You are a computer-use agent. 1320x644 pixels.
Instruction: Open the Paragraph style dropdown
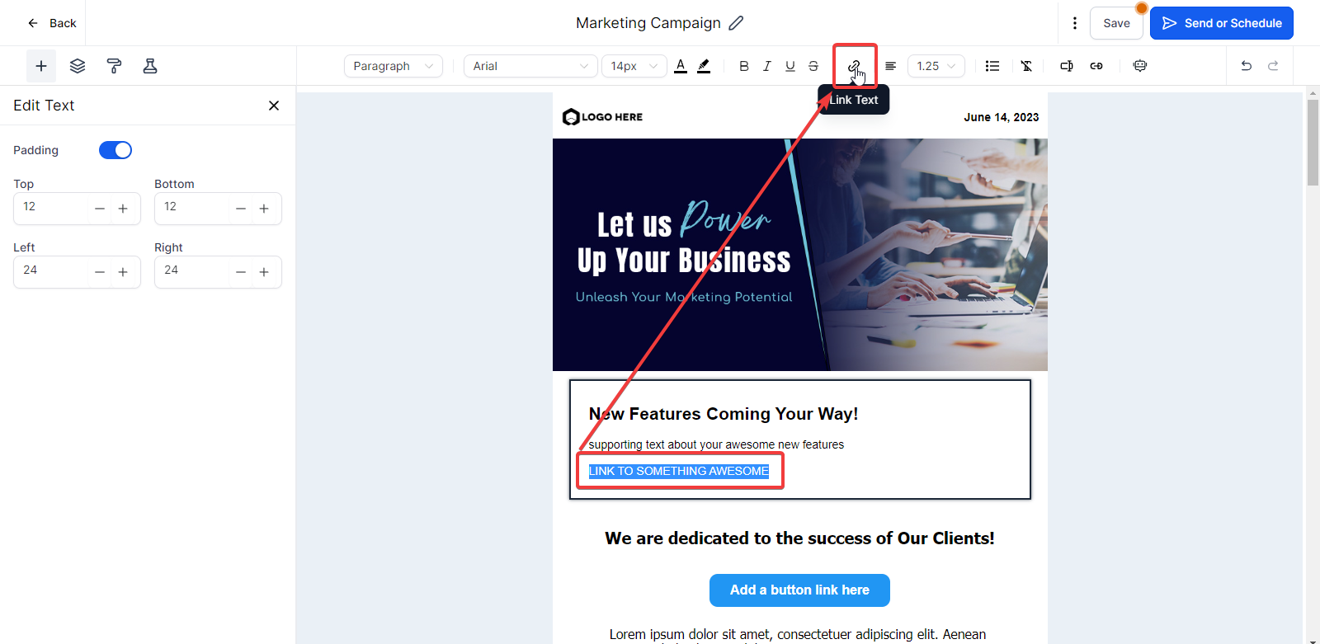tap(394, 66)
